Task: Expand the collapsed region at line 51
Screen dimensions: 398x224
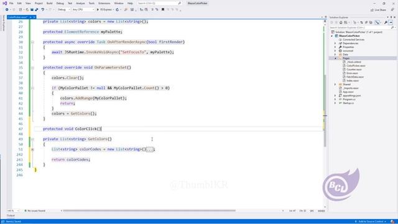Action: click(32, 149)
